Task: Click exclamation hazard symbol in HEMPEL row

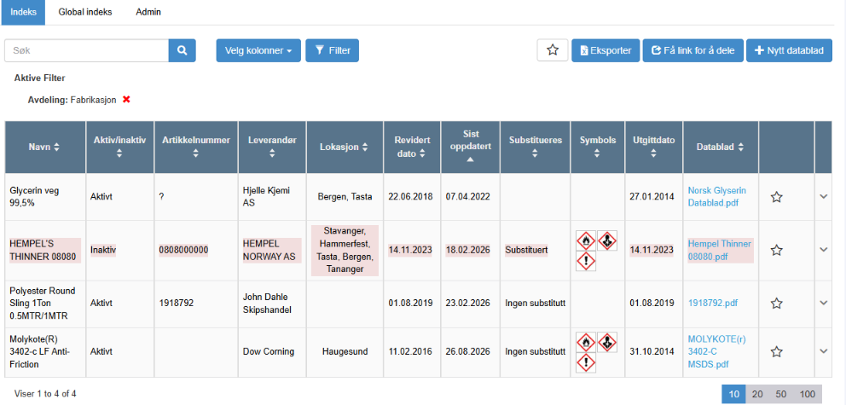Action: coord(587,261)
